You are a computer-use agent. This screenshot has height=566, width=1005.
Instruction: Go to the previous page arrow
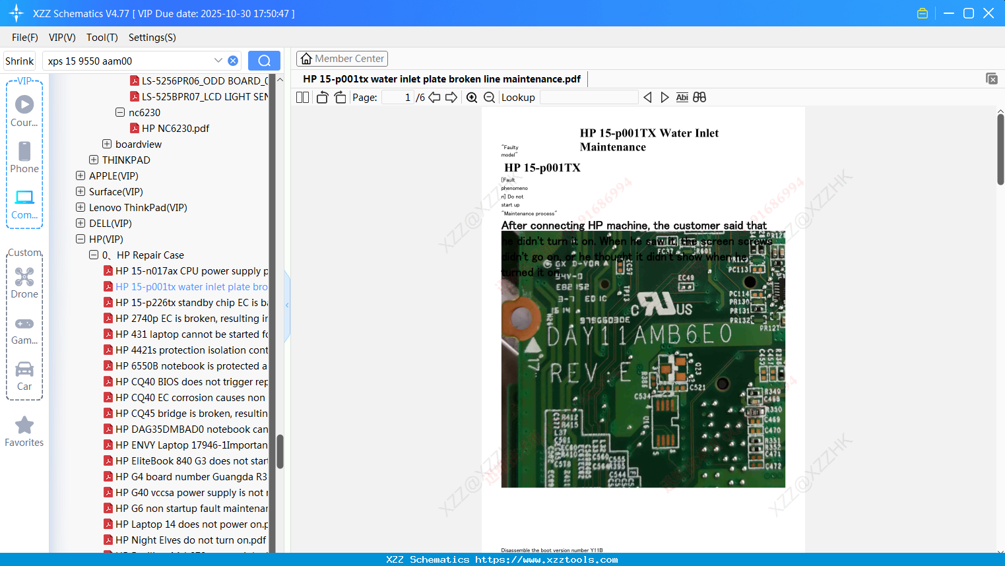pos(434,97)
